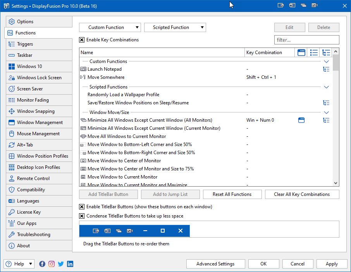Click the trigger icon in the Save/Restore Window Positions row
This screenshot has width=351, height=272.
326,103
